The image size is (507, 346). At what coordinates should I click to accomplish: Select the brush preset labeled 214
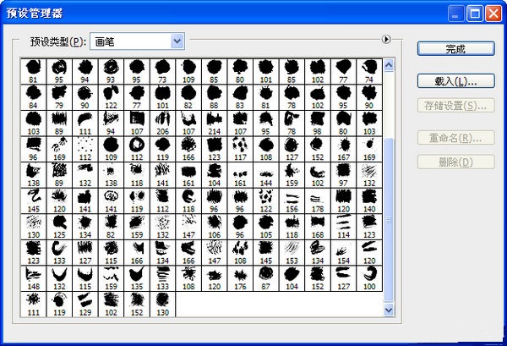(215, 123)
